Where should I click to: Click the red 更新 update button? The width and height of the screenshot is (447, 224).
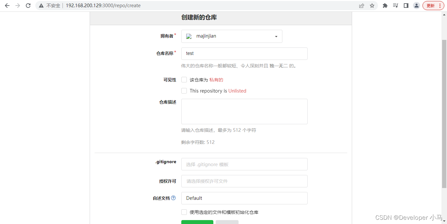coord(433,6)
